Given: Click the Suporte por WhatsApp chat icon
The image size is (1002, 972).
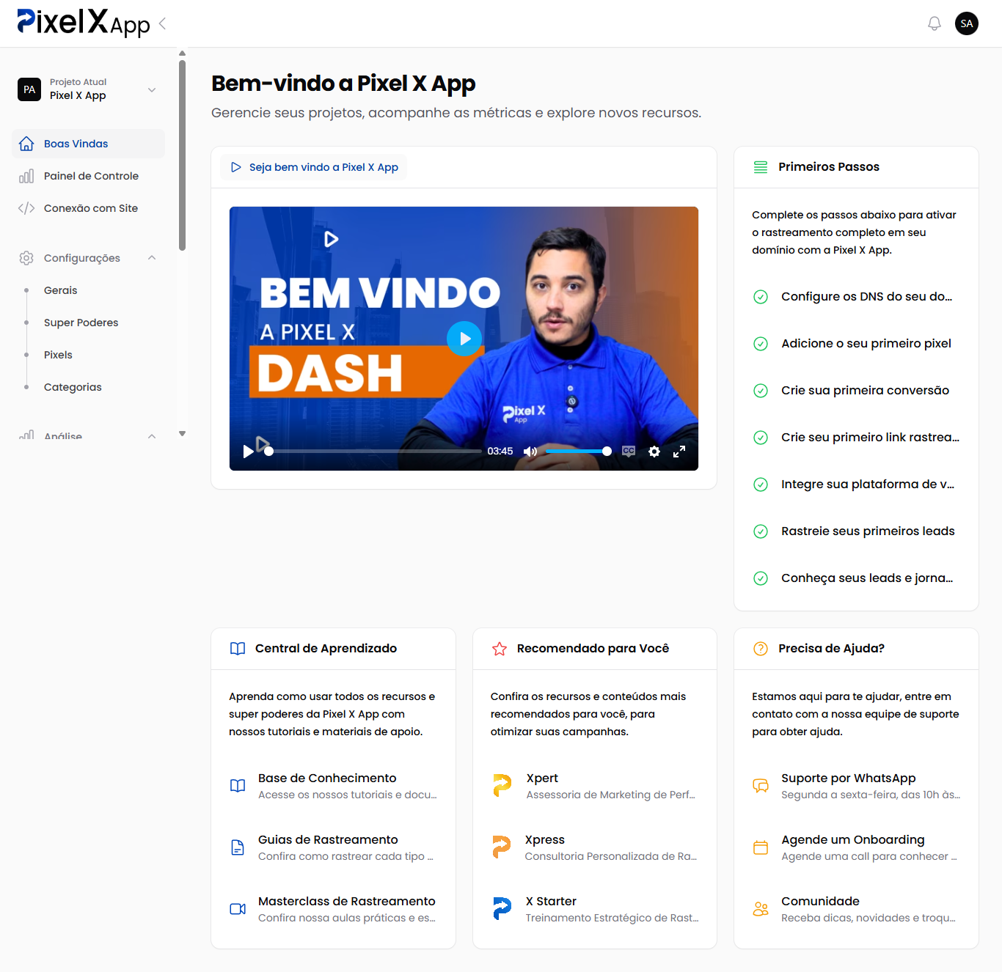Looking at the screenshot, I should (761, 786).
